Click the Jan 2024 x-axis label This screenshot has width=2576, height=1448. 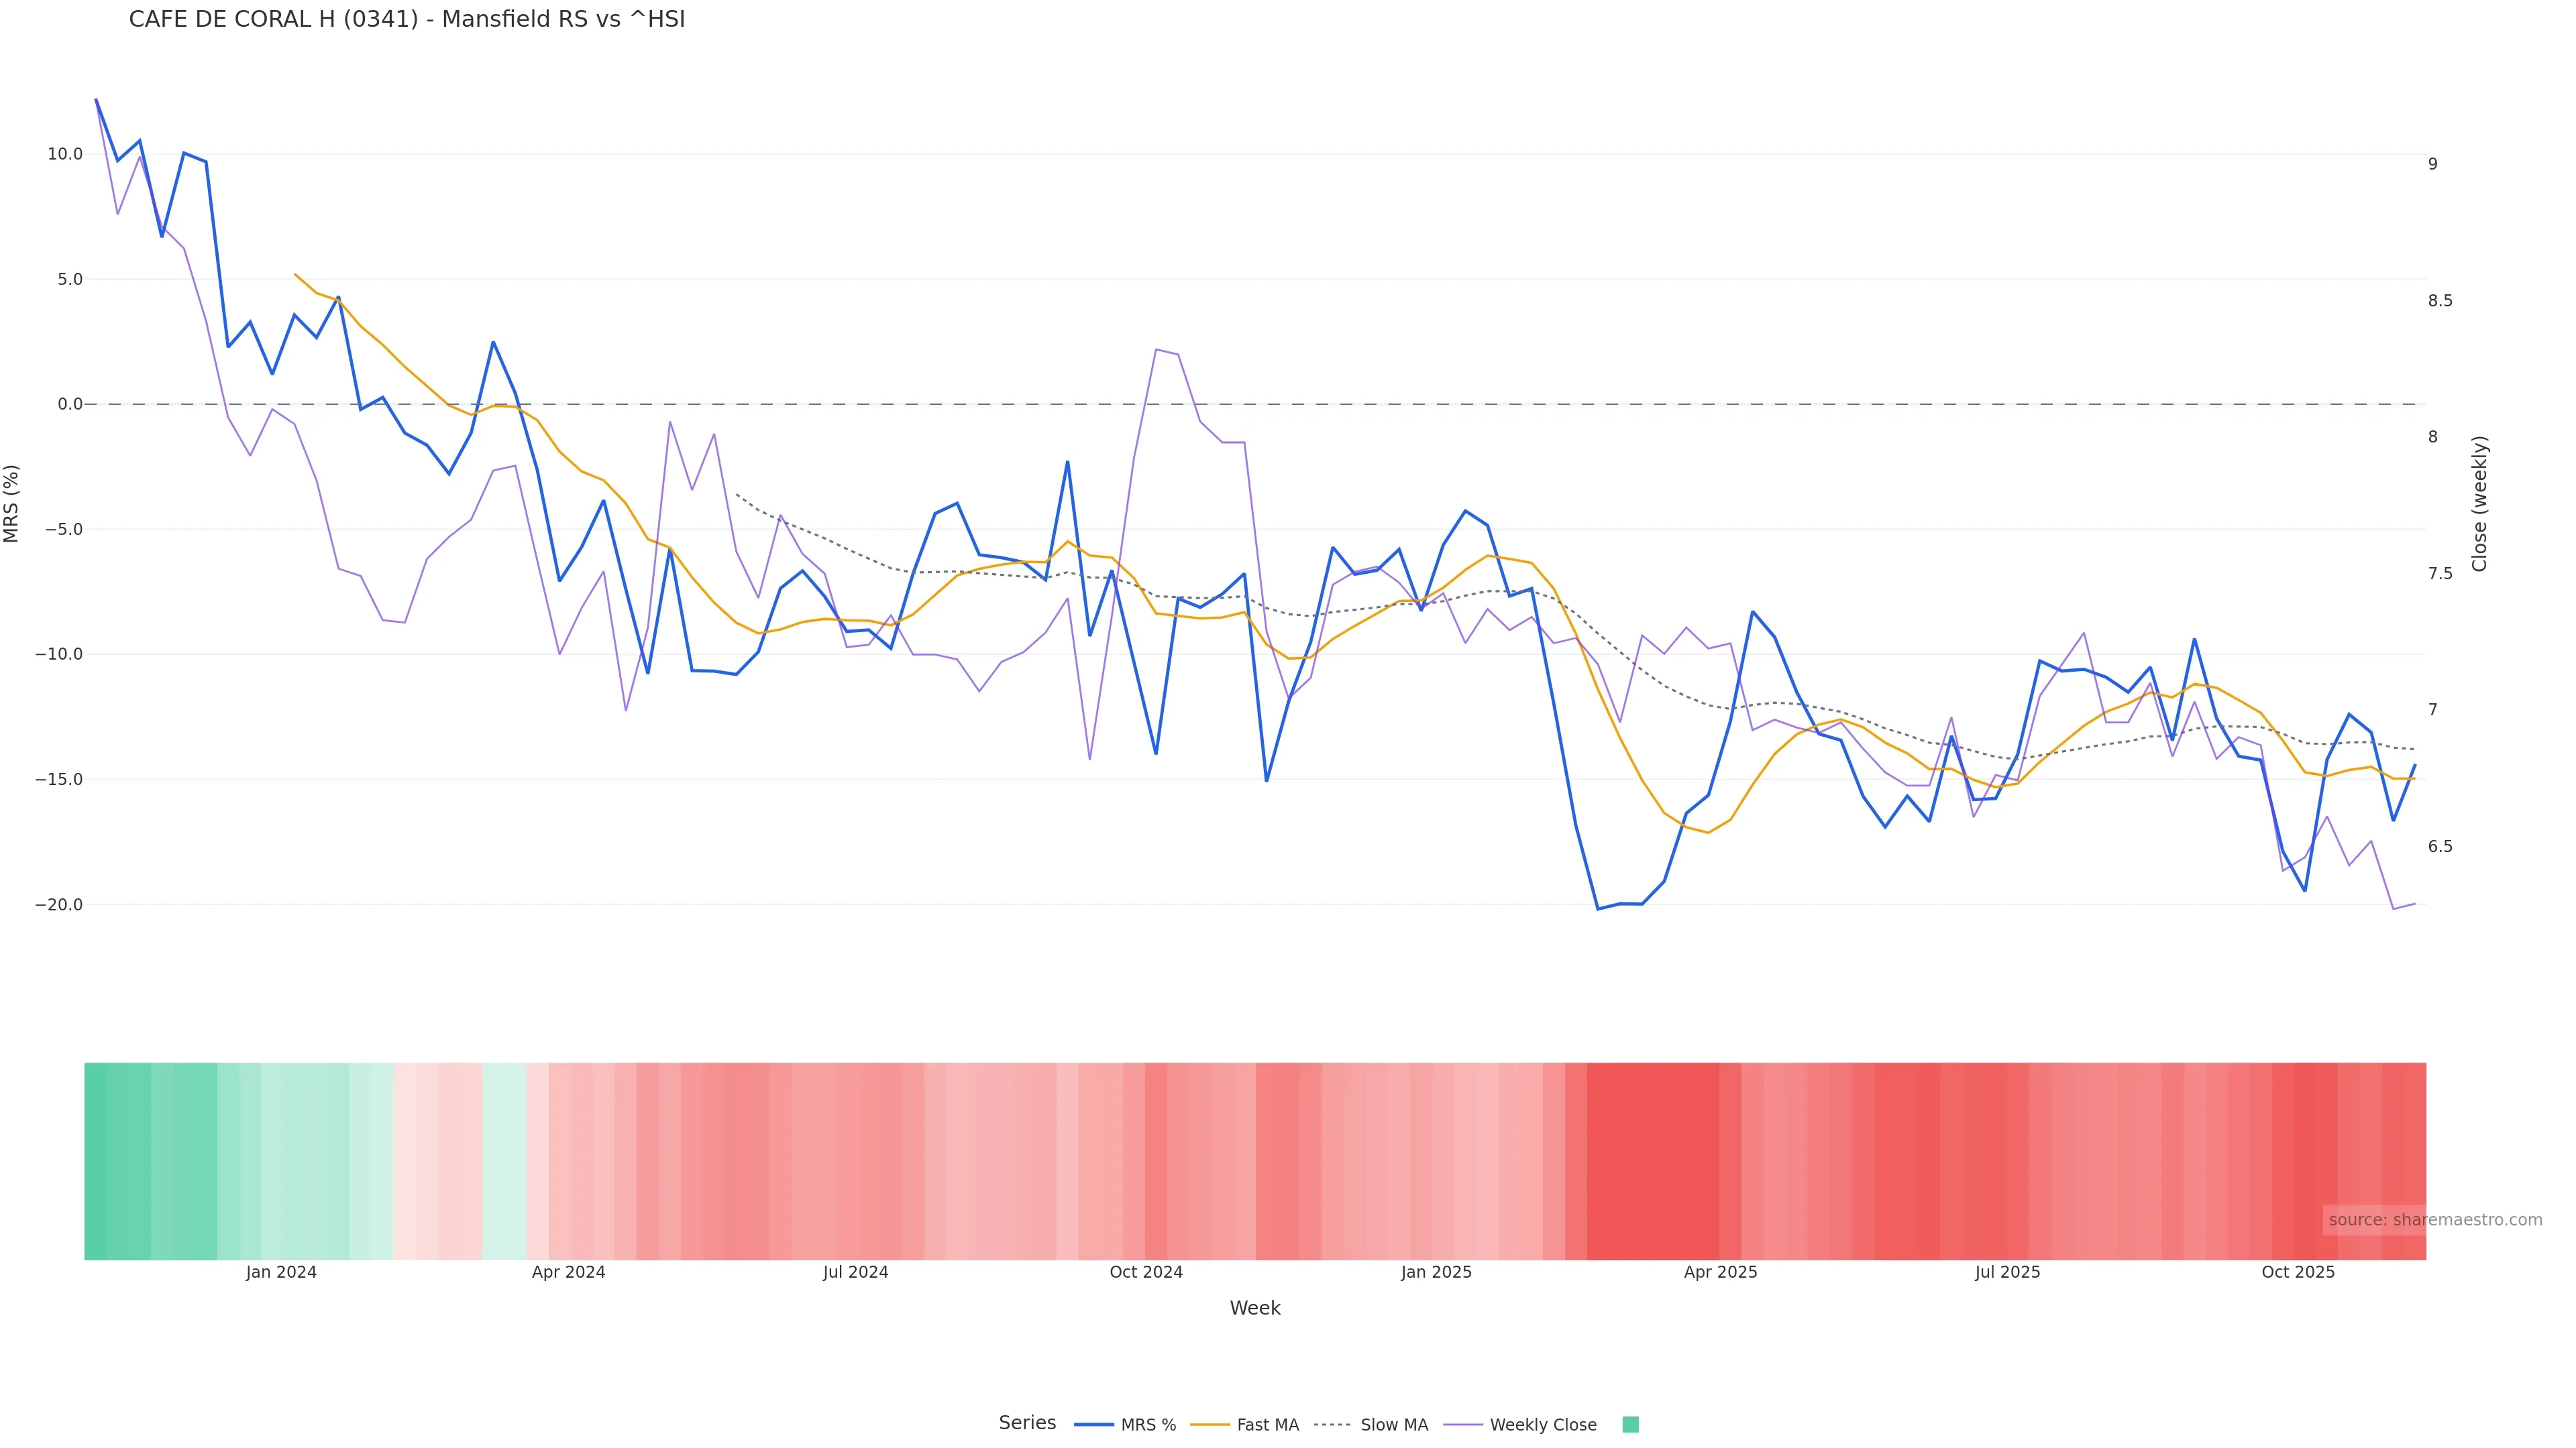click(281, 1272)
